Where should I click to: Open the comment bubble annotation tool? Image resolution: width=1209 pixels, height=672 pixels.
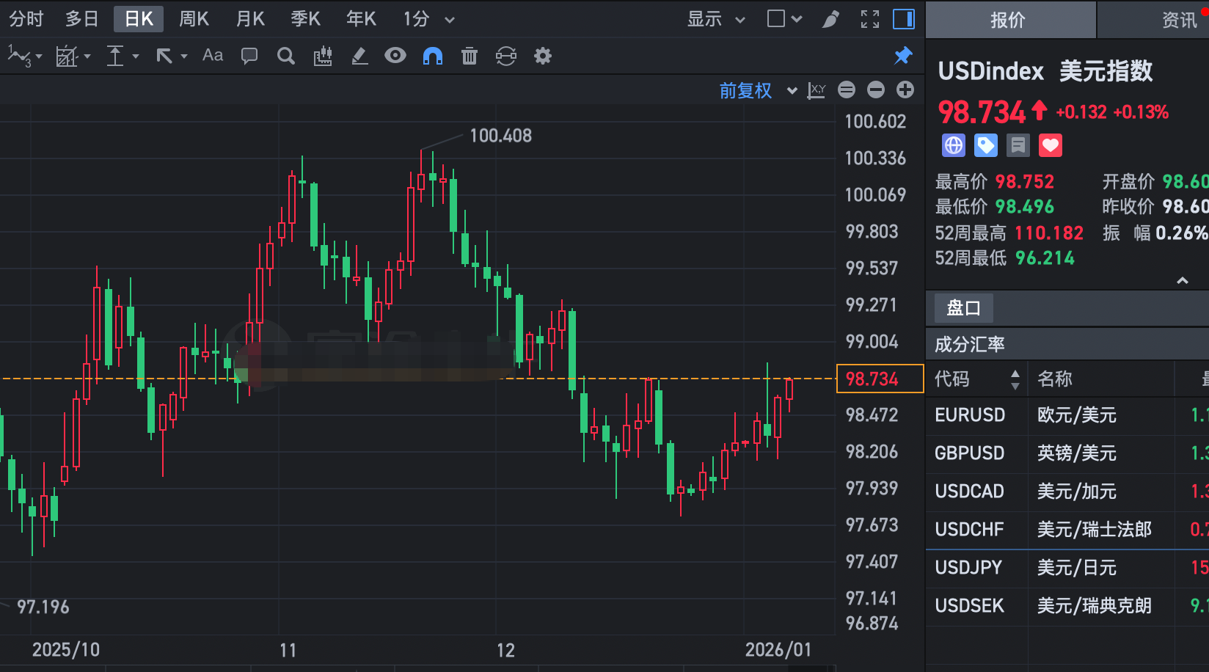[x=249, y=56]
